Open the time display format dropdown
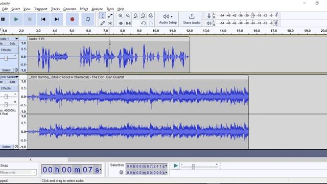 (x=101, y=169)
